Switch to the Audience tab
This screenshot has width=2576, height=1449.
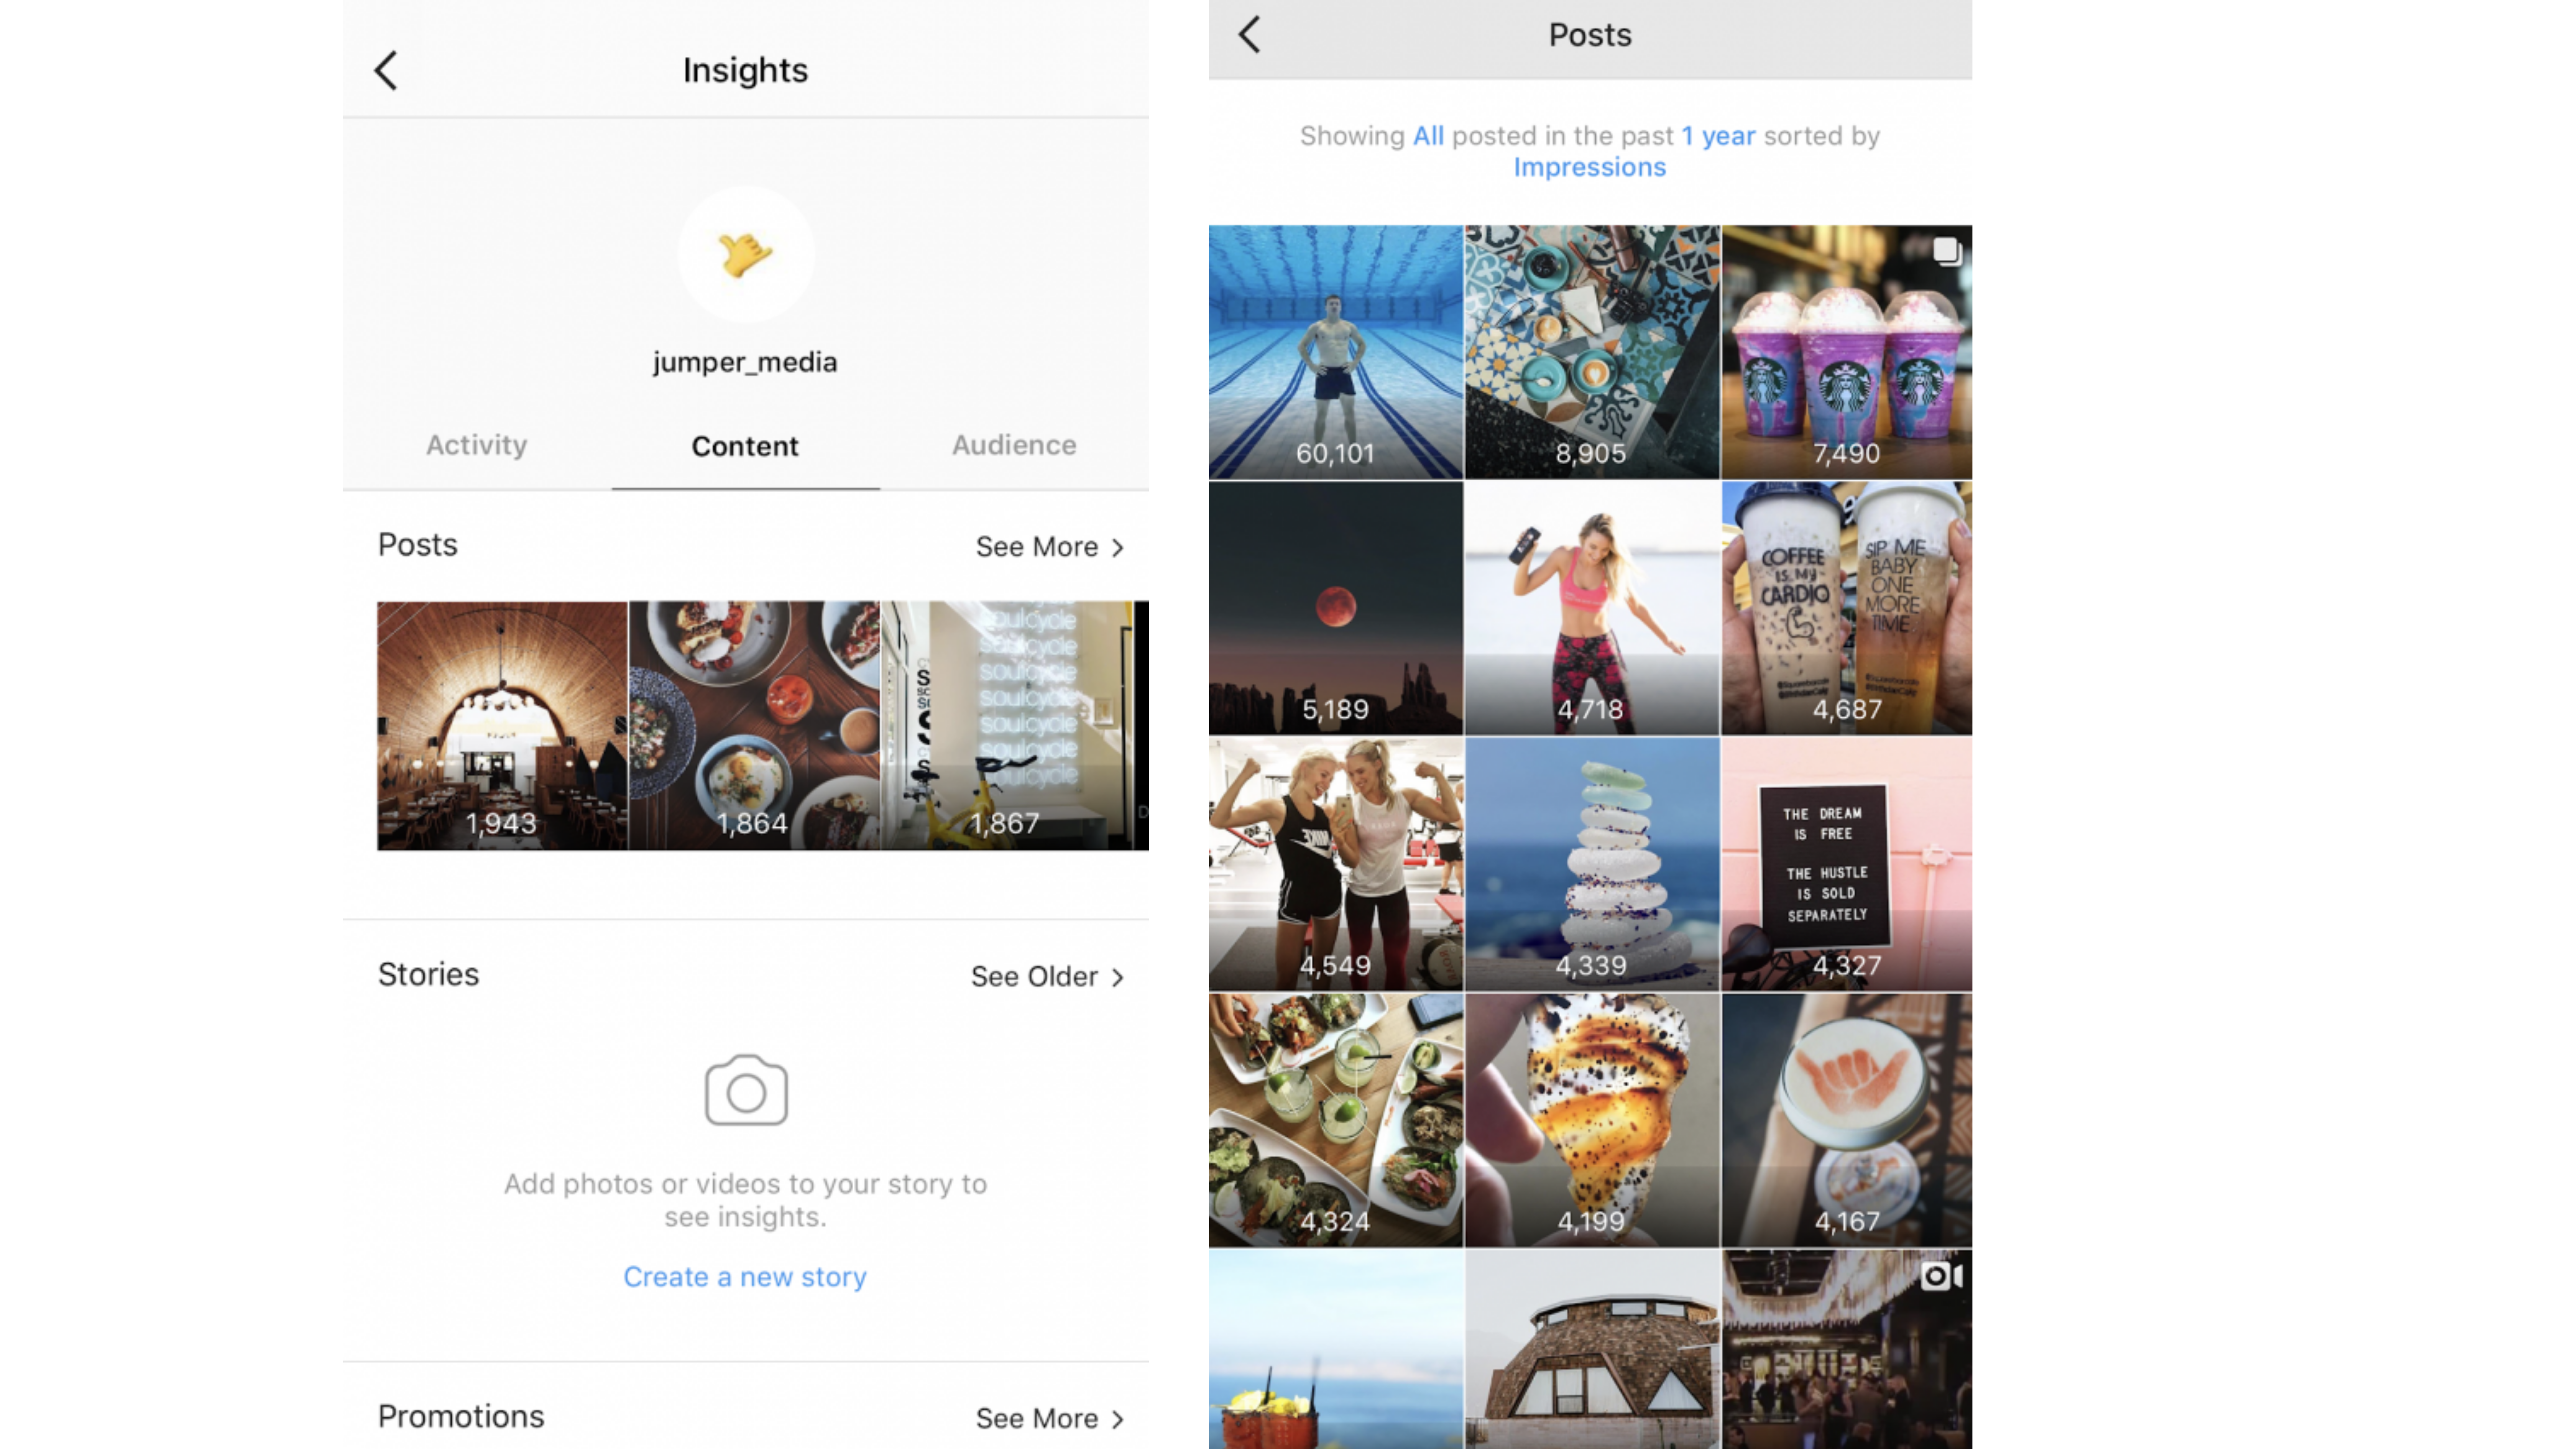(1014, 444)
